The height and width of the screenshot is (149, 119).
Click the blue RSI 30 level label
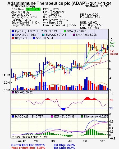[111, 108]
